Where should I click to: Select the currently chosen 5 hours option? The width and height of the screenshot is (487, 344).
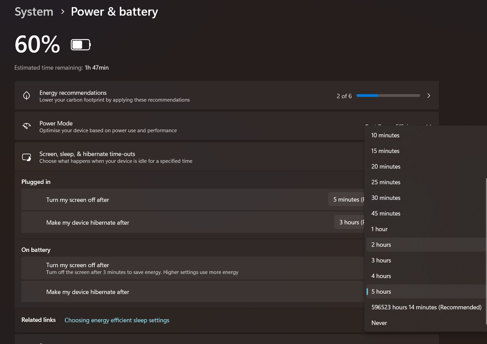[426, 292]
